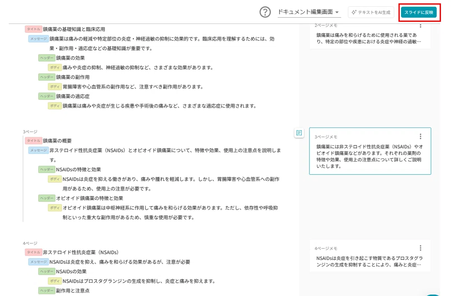This screenshot has width=451, height=296.
Task: Click the header 鎮痛薬の副作用
Action: tap(72, 77)
